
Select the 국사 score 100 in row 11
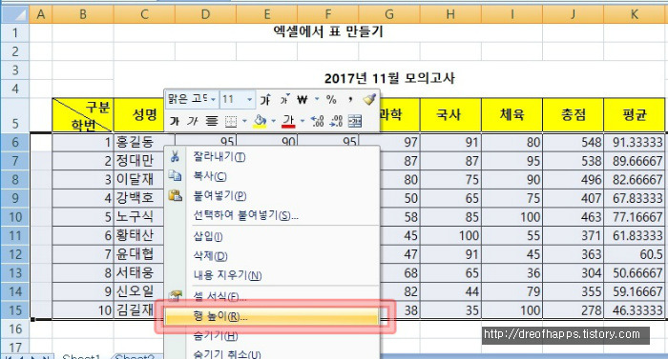pyautogui.click(x=450, y=235)
